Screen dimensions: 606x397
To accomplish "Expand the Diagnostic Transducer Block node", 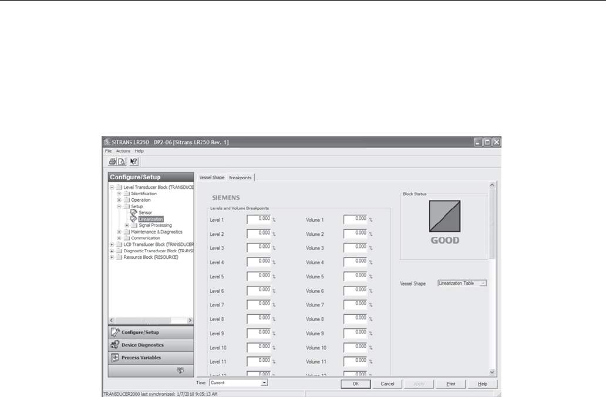I will click(112, 251).
